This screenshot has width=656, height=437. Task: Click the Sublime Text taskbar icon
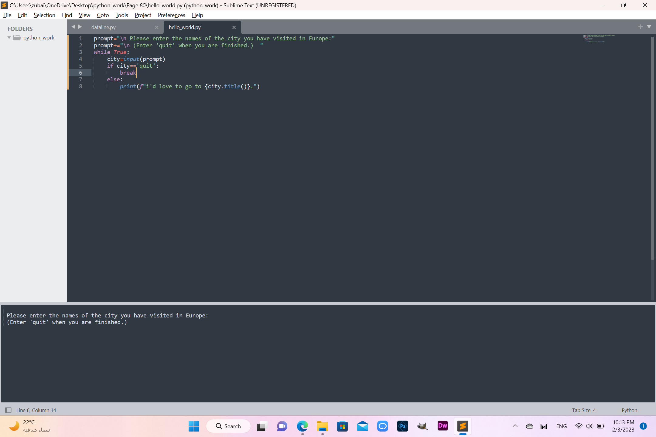point(463,426)
